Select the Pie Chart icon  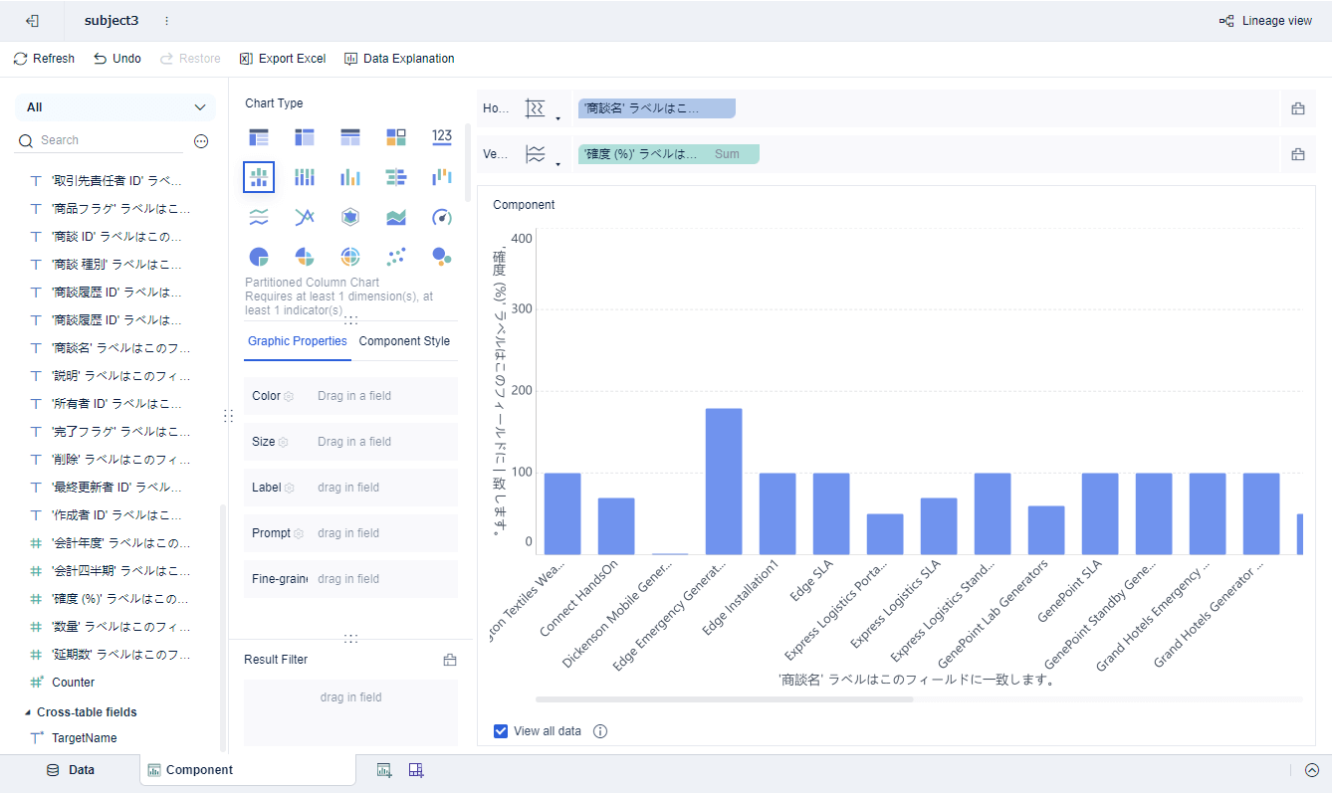tap(259, 257)
